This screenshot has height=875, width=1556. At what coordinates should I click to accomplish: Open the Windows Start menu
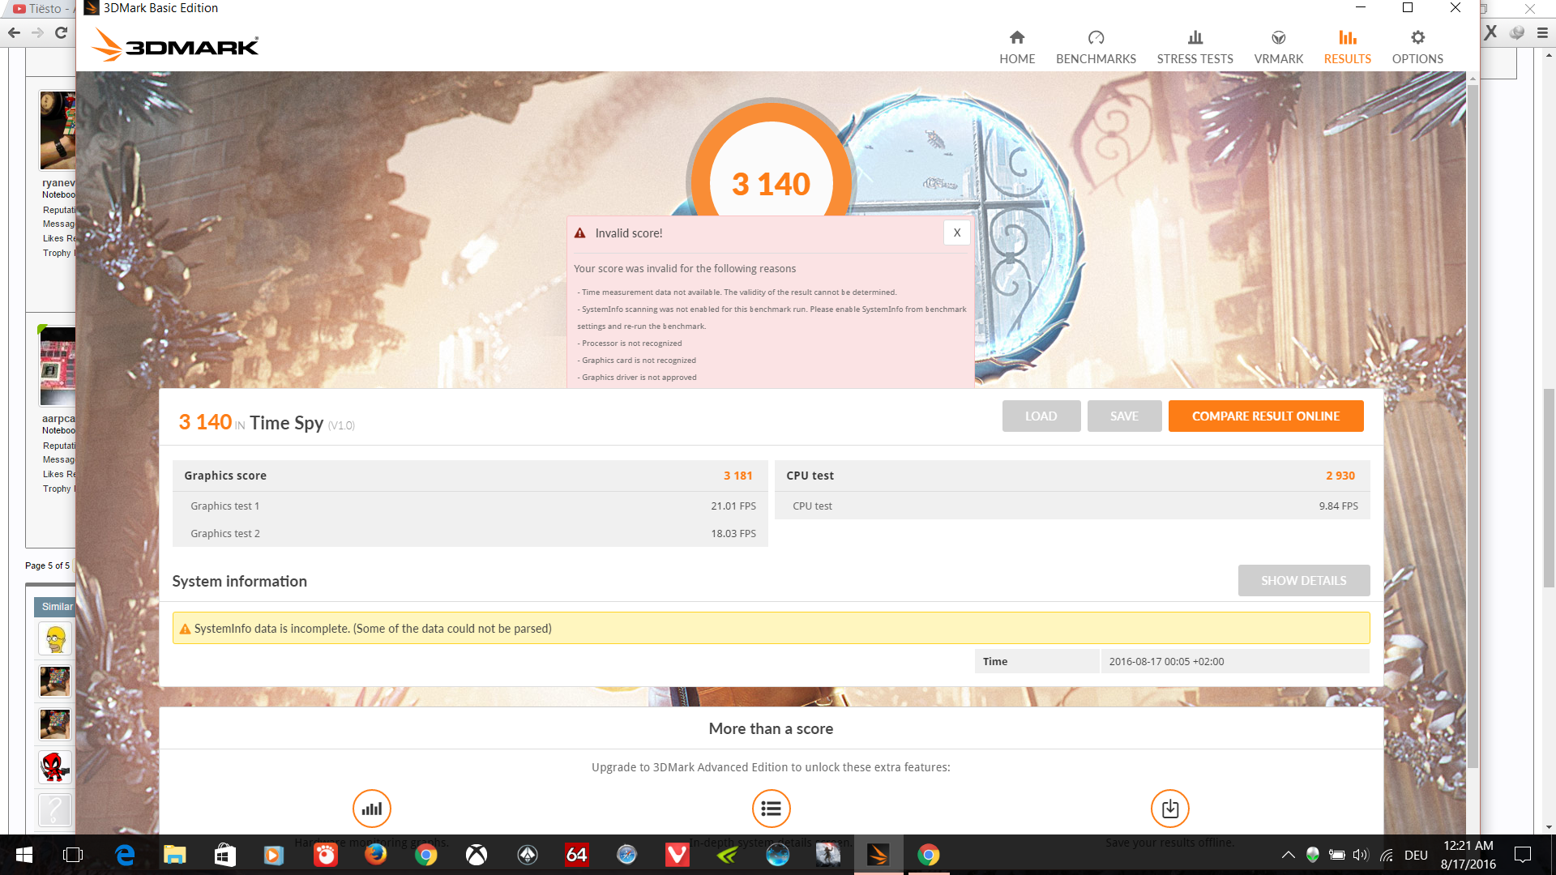24,855
